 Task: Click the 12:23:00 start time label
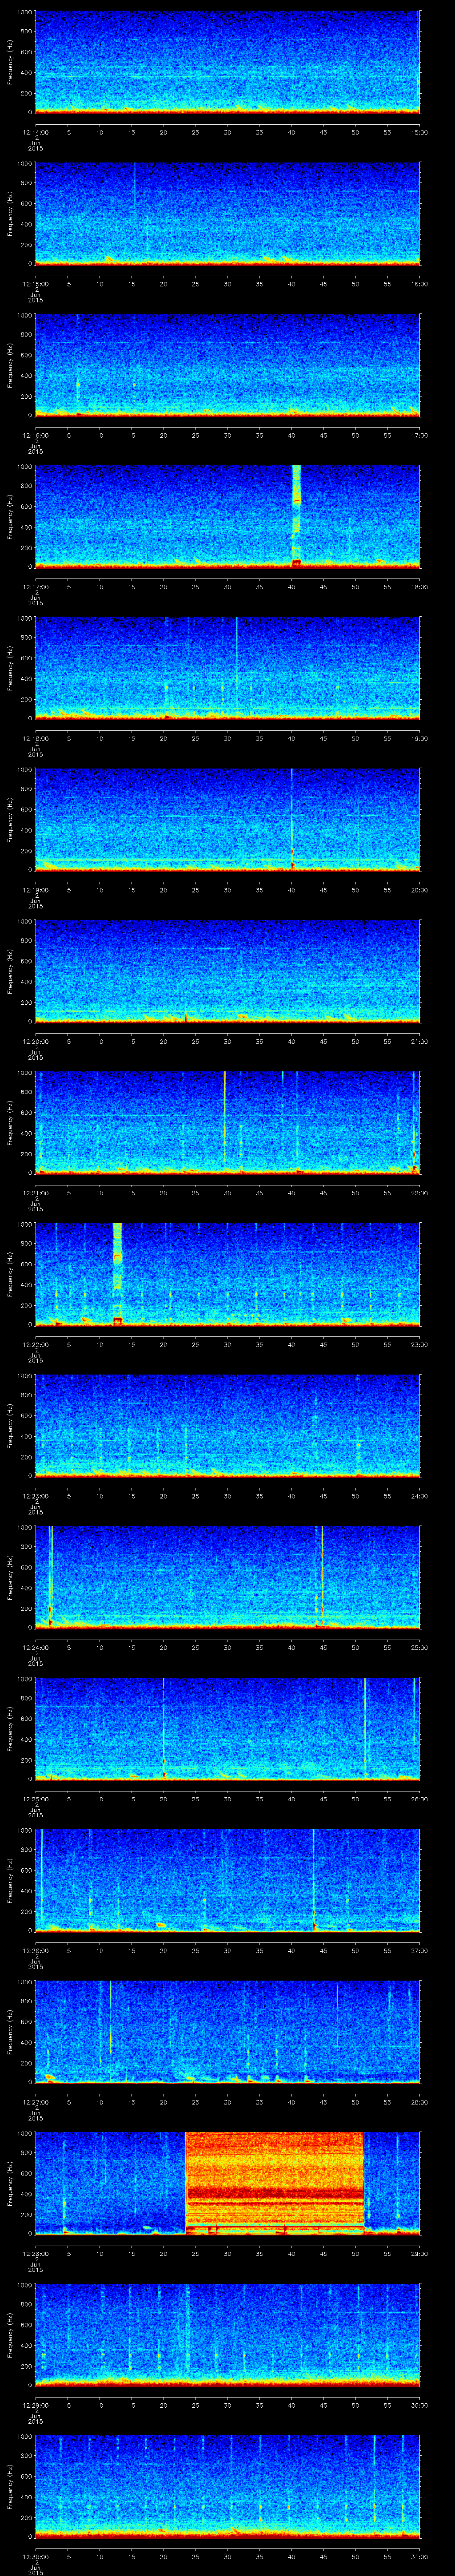point(35,1496)
